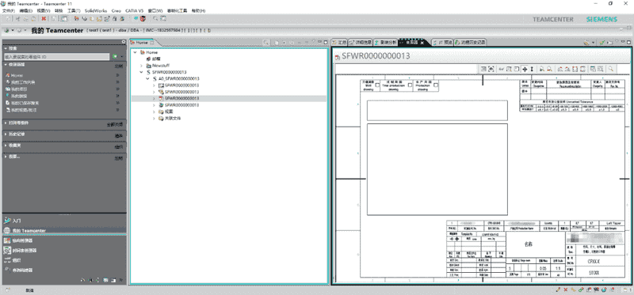Switch to the 汇总 summary tab

pyautogui.click(x=340, y=43)
